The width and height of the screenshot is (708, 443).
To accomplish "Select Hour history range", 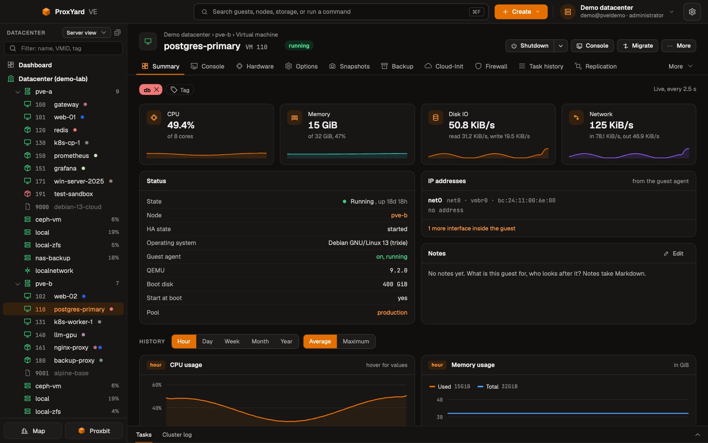I will click(184, 341).
